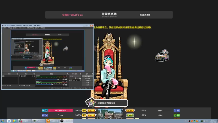Click the level 77 badge
Screen dimensions: 218x123
click(x=84, y=115)
